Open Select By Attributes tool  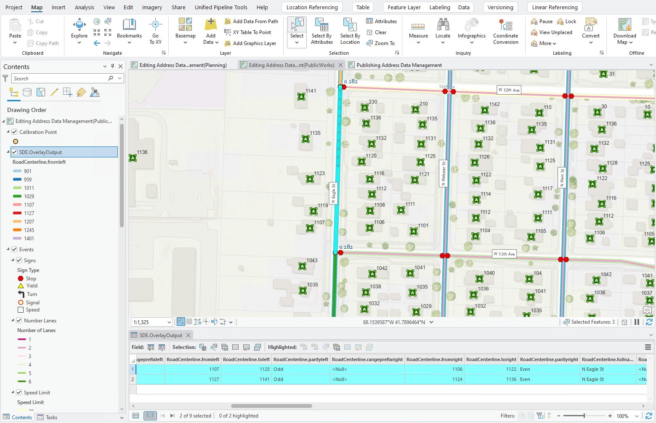[322, 26]
